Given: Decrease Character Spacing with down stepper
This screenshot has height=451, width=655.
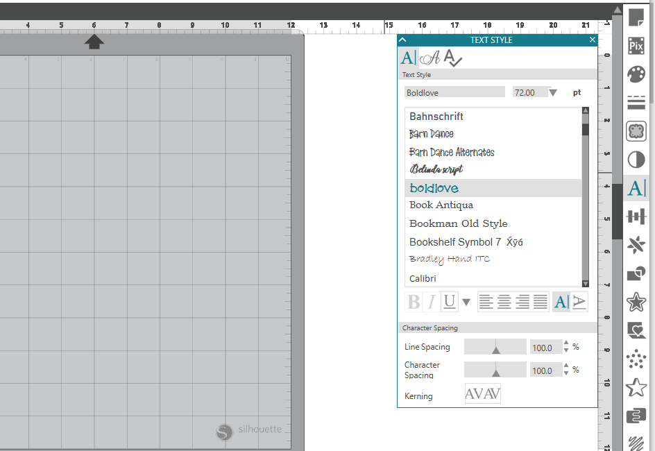Looking at the screenshot, I should 566,373.
